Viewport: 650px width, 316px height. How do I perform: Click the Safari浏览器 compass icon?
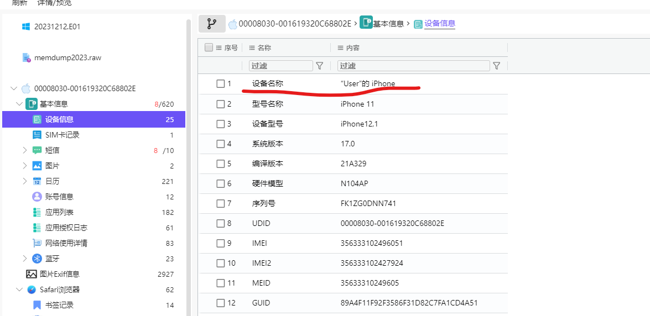click(32, 289)
